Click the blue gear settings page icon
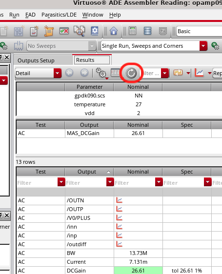Screen dimensions: 222x274 point(95,31)
